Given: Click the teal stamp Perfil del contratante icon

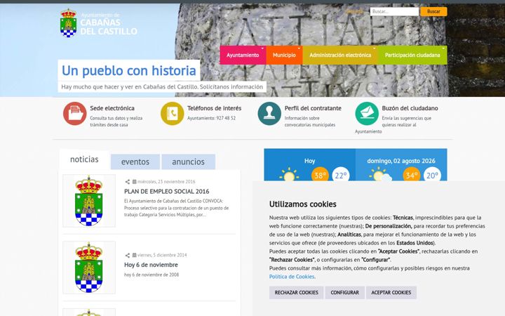Looking at the screenshot, I should (269, 114).
